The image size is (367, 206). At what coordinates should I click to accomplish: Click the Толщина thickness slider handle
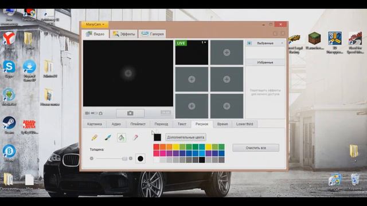pos(124,159)
